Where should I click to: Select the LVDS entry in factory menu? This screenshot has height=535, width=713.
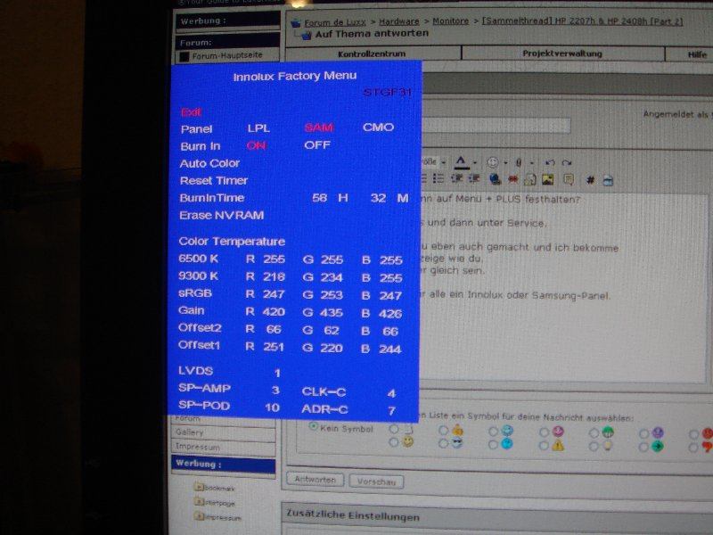coord(195,371)
